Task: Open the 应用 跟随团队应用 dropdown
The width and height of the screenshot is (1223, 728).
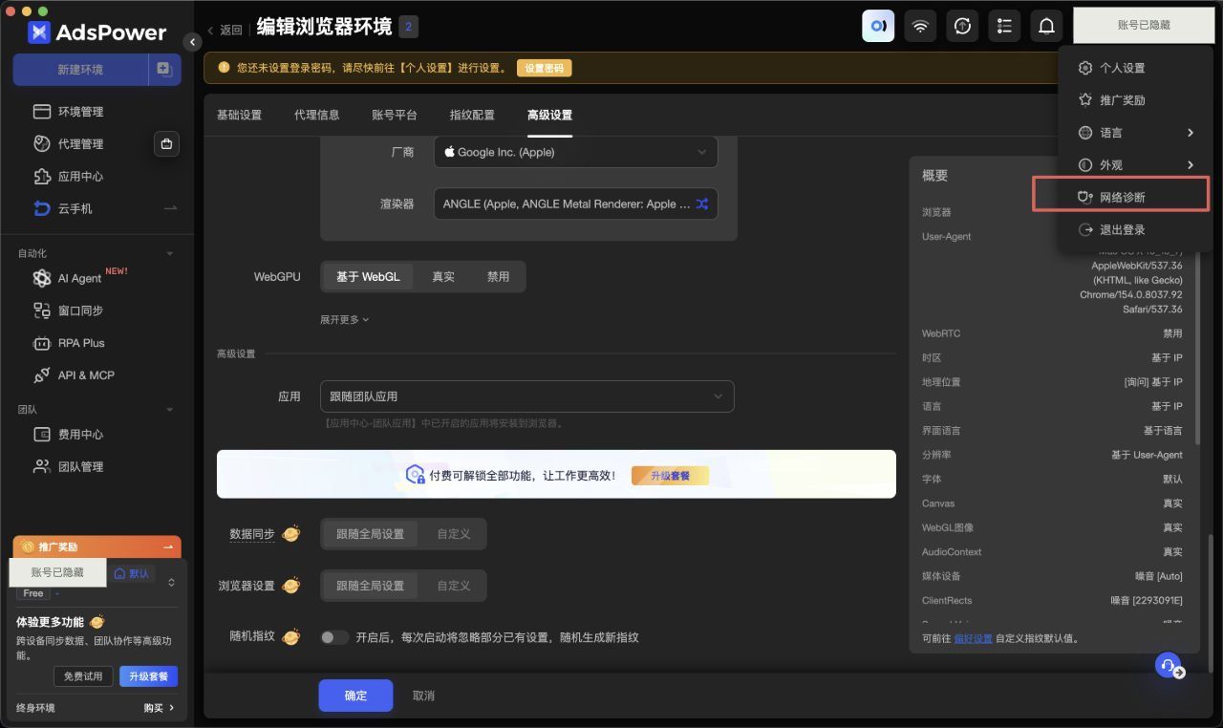Action: [x=526, y=396]
